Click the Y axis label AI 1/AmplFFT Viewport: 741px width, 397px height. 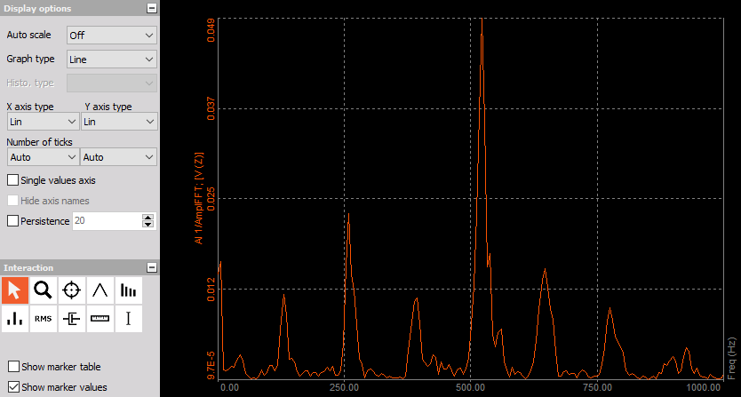click(199, 198)
